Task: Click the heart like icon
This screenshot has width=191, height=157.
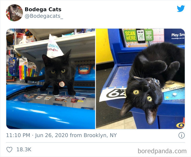Action: pyautogui.click(x=9, y=150)
